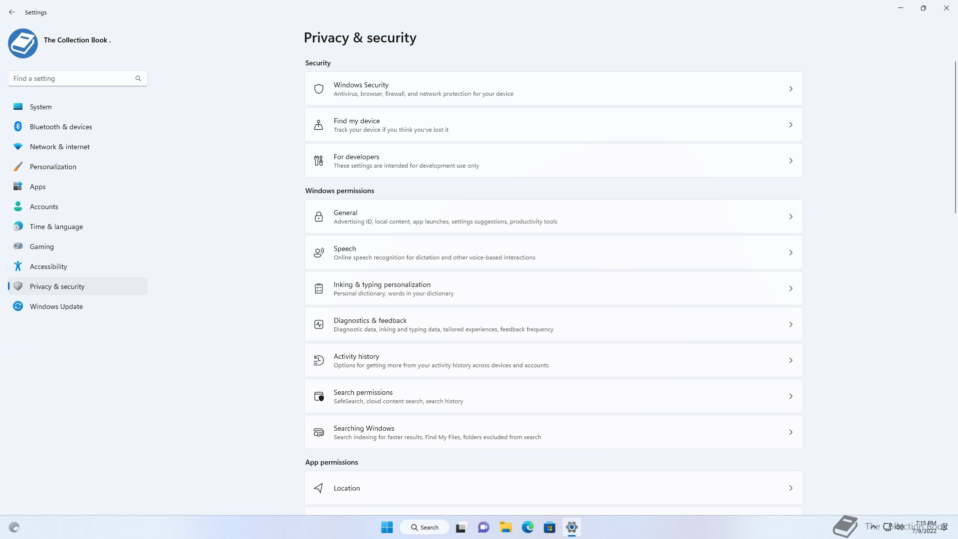The image size is (958, 539).
Task: Go back using the back arrow
Action: coord(12,12)
